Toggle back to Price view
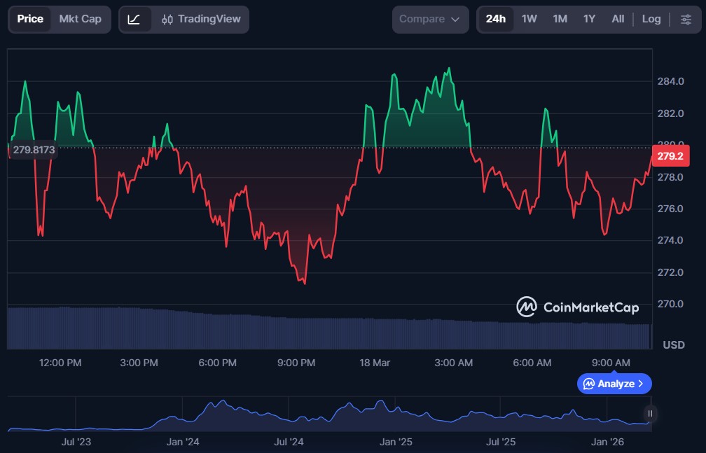Image resolution: width=706 pixels, height=453 pixels. pyautogui.click(x=31, y=19)
